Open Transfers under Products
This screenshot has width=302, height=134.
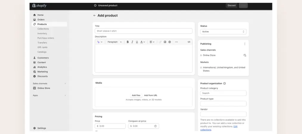coord(42,43)
